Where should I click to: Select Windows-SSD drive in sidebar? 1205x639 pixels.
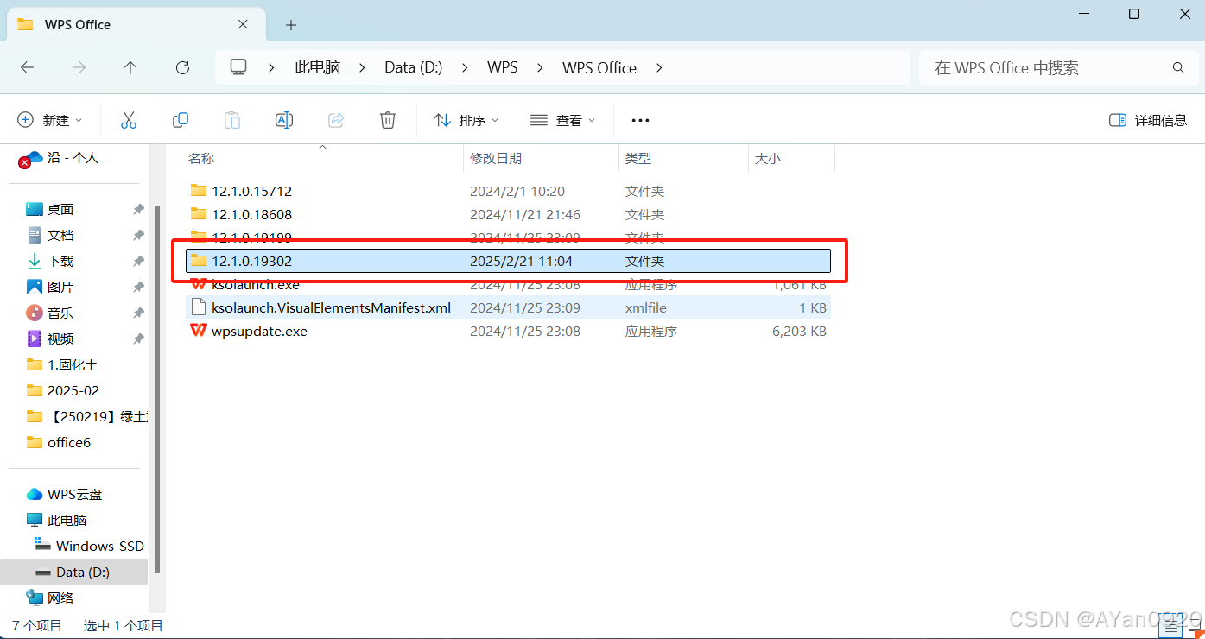[99, 546]
